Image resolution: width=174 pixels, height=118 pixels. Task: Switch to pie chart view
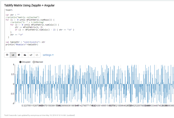(x=19, y=55)
